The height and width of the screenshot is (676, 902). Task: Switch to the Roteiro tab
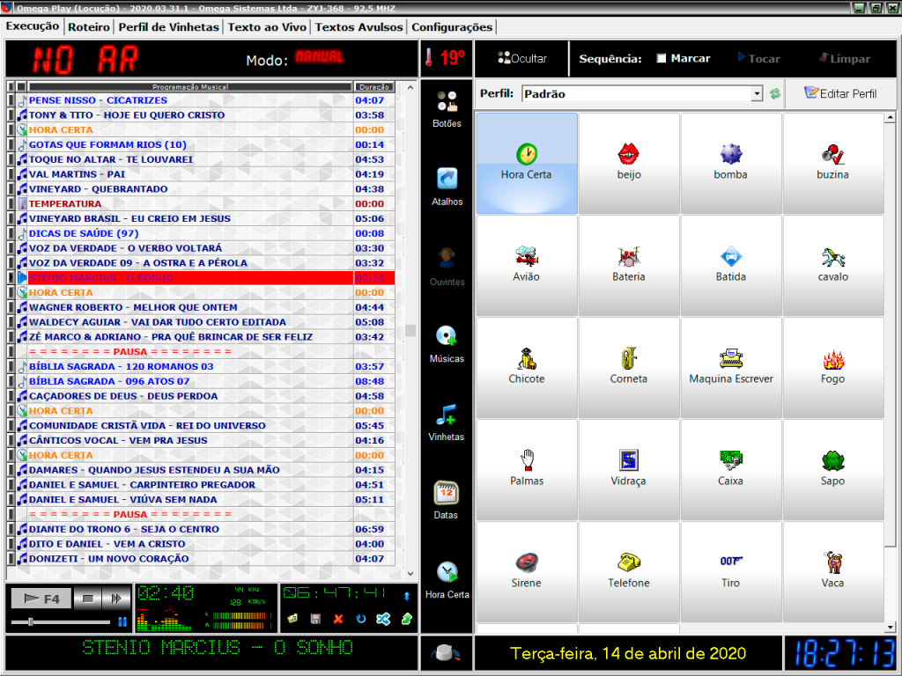pos(89,27)
